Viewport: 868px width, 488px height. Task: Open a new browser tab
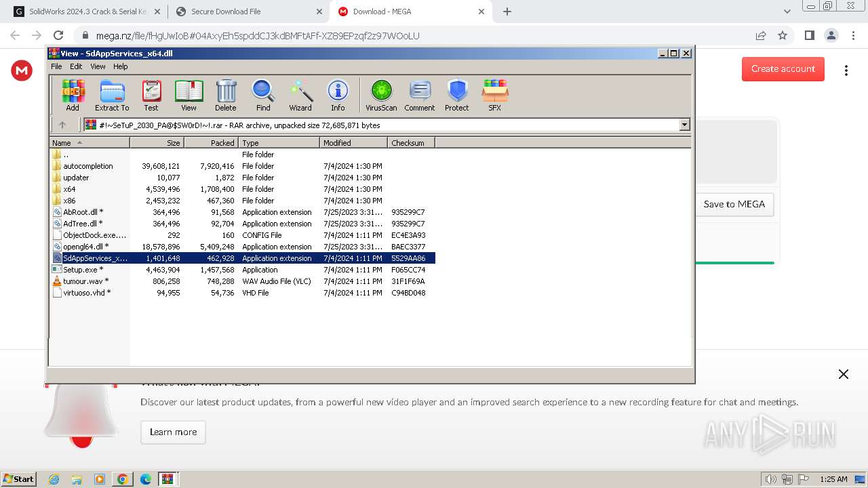507,12
